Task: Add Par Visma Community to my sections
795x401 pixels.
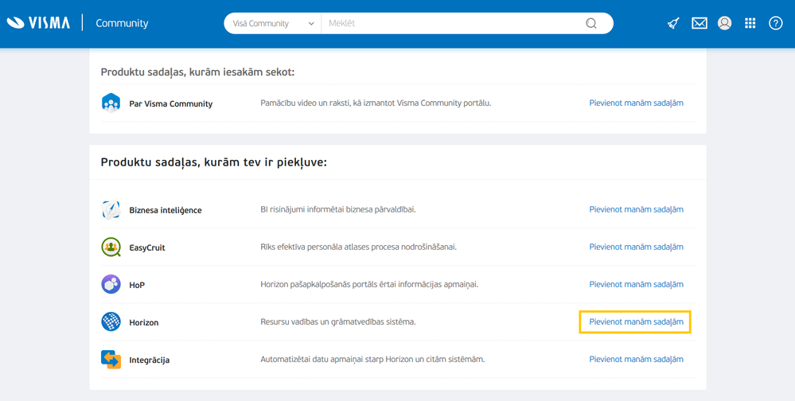Action: coord(637,103)
